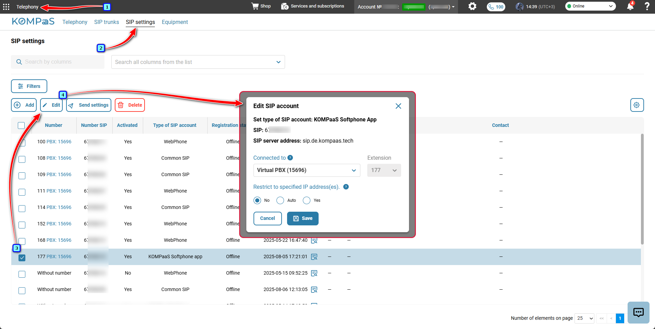Sort by Number column header
Image resolution: width=655 pixels, height=329 pixels.
pyautogui.click(x=53, y=125)
